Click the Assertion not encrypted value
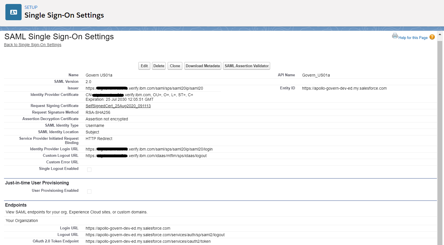 pyautogui.click(x=107, y=119)
